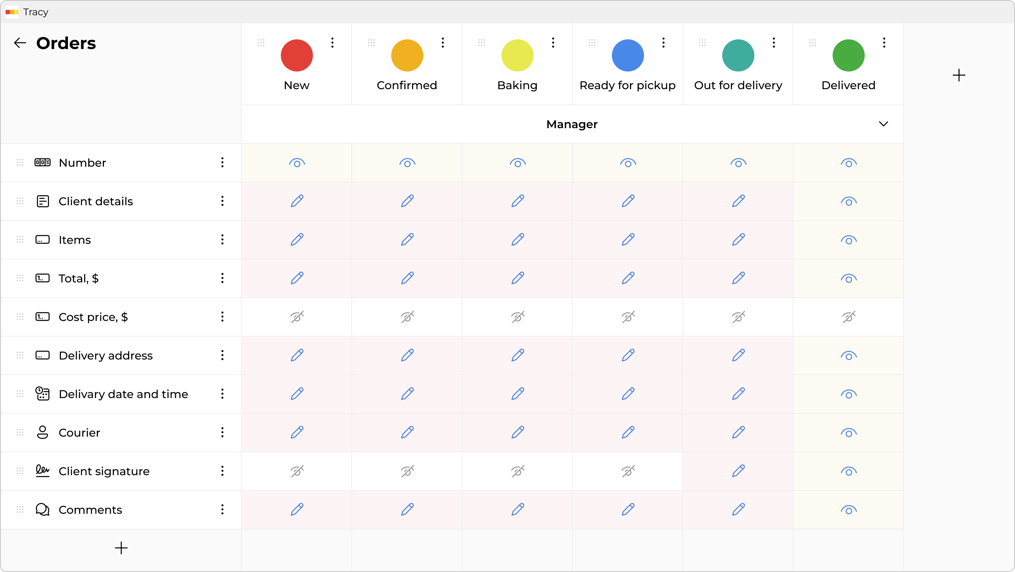The width and height of the screenshot is (1015, 572).
Task: Click the Number field type icon
Action: coord(43,163)
